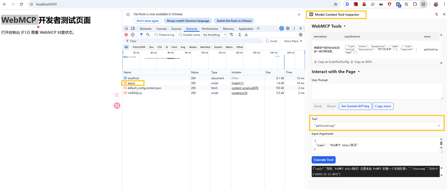Click the inspect element selector icon
The height and width of the screenshot is (189, 447).
pos(126,29)
